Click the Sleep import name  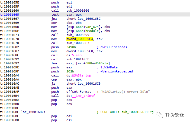pos(77,55)
